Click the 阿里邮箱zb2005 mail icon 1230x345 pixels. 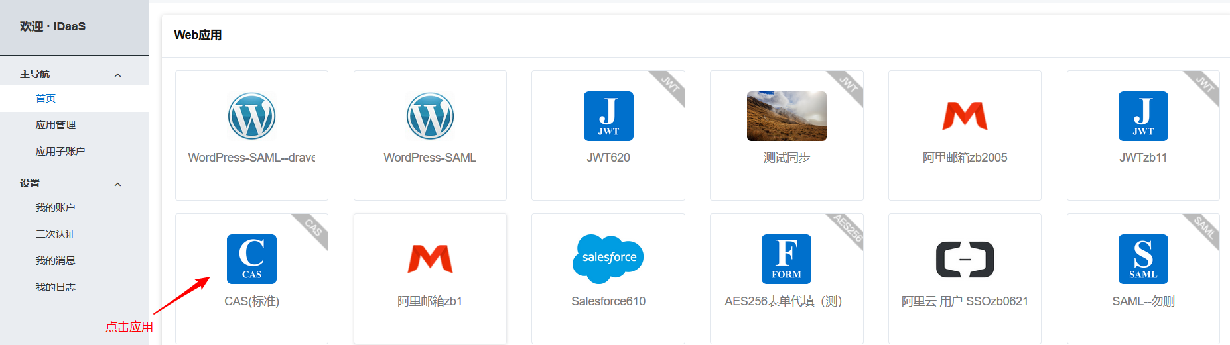coord(965,116)
